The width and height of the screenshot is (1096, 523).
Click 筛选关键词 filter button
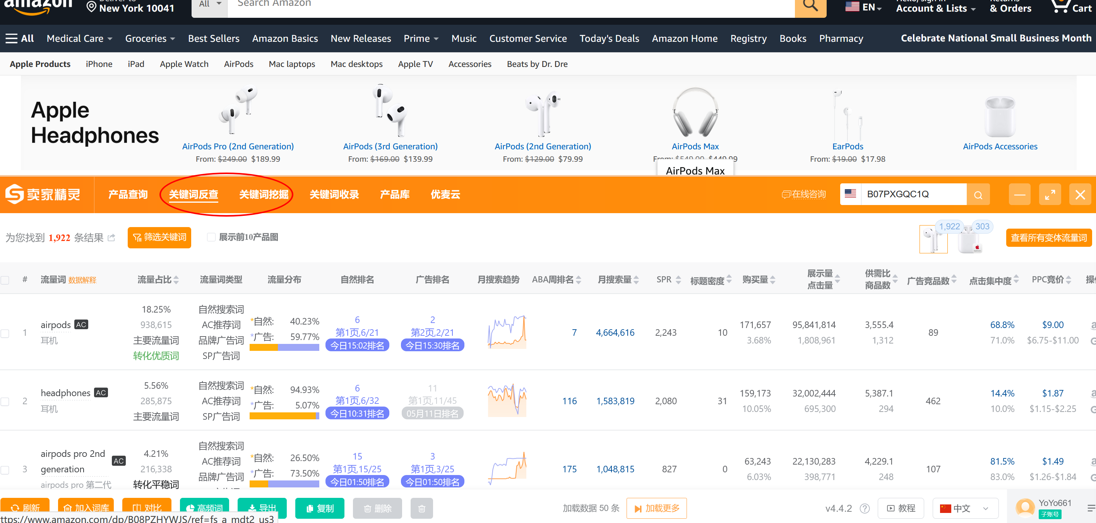[x=159, y=237]
